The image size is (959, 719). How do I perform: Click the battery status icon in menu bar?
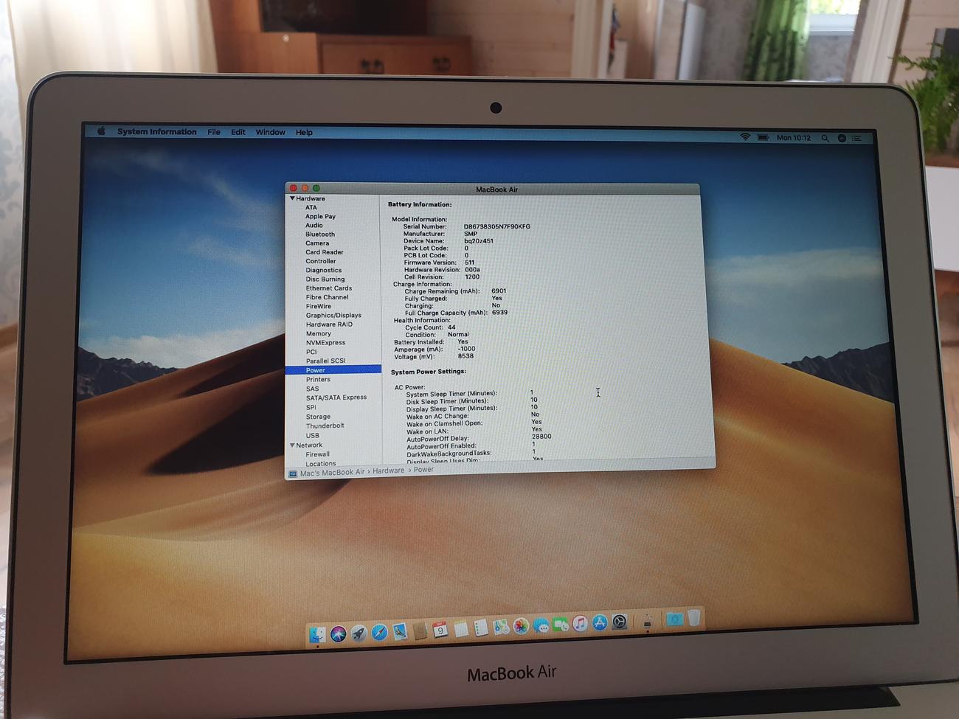(764, 137)
